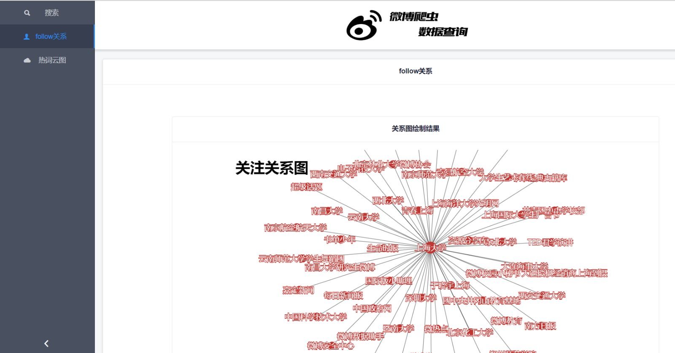
Task: Click the follow关系 person icon
Action: [27, 37]
